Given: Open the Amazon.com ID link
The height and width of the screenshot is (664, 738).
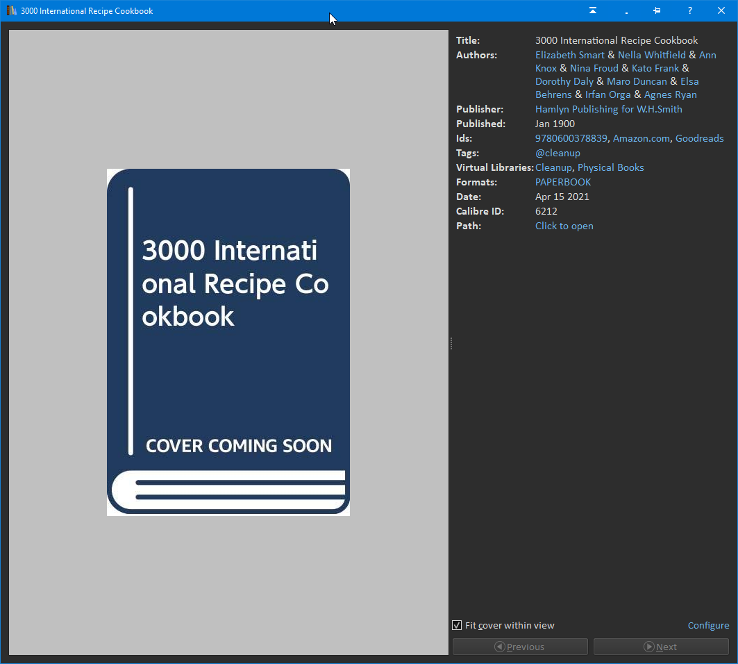Looking at the screenshot, I should pyautogui.click(x=641, y=138).
